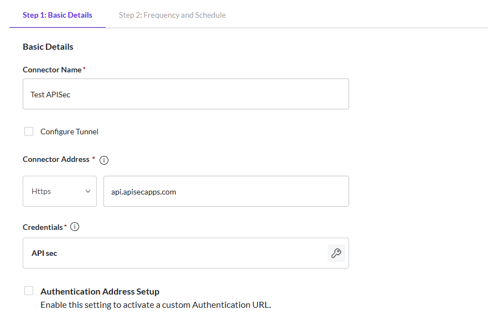488x336 pixels.
Task: Focus the Connector Name field with Test APISec
Action: (x=186, y=94)
